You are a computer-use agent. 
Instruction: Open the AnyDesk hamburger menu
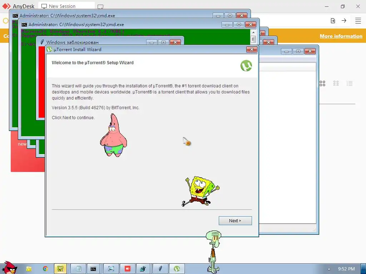pyautogui.click(x=358, y=20)
